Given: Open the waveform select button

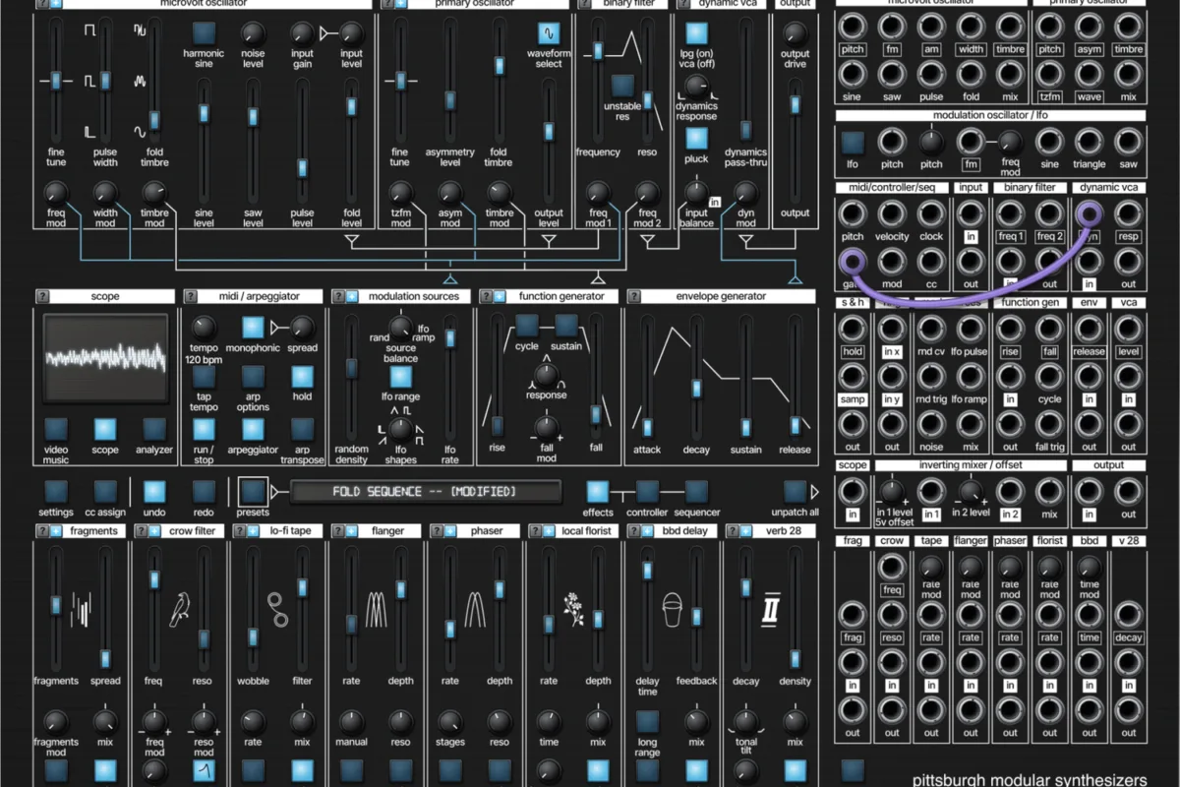Looking at the screenshot, I should pyautogui.click(x=548, y=32).
